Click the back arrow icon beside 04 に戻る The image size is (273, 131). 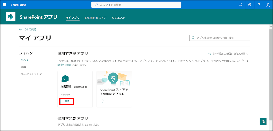click(20, 29)
